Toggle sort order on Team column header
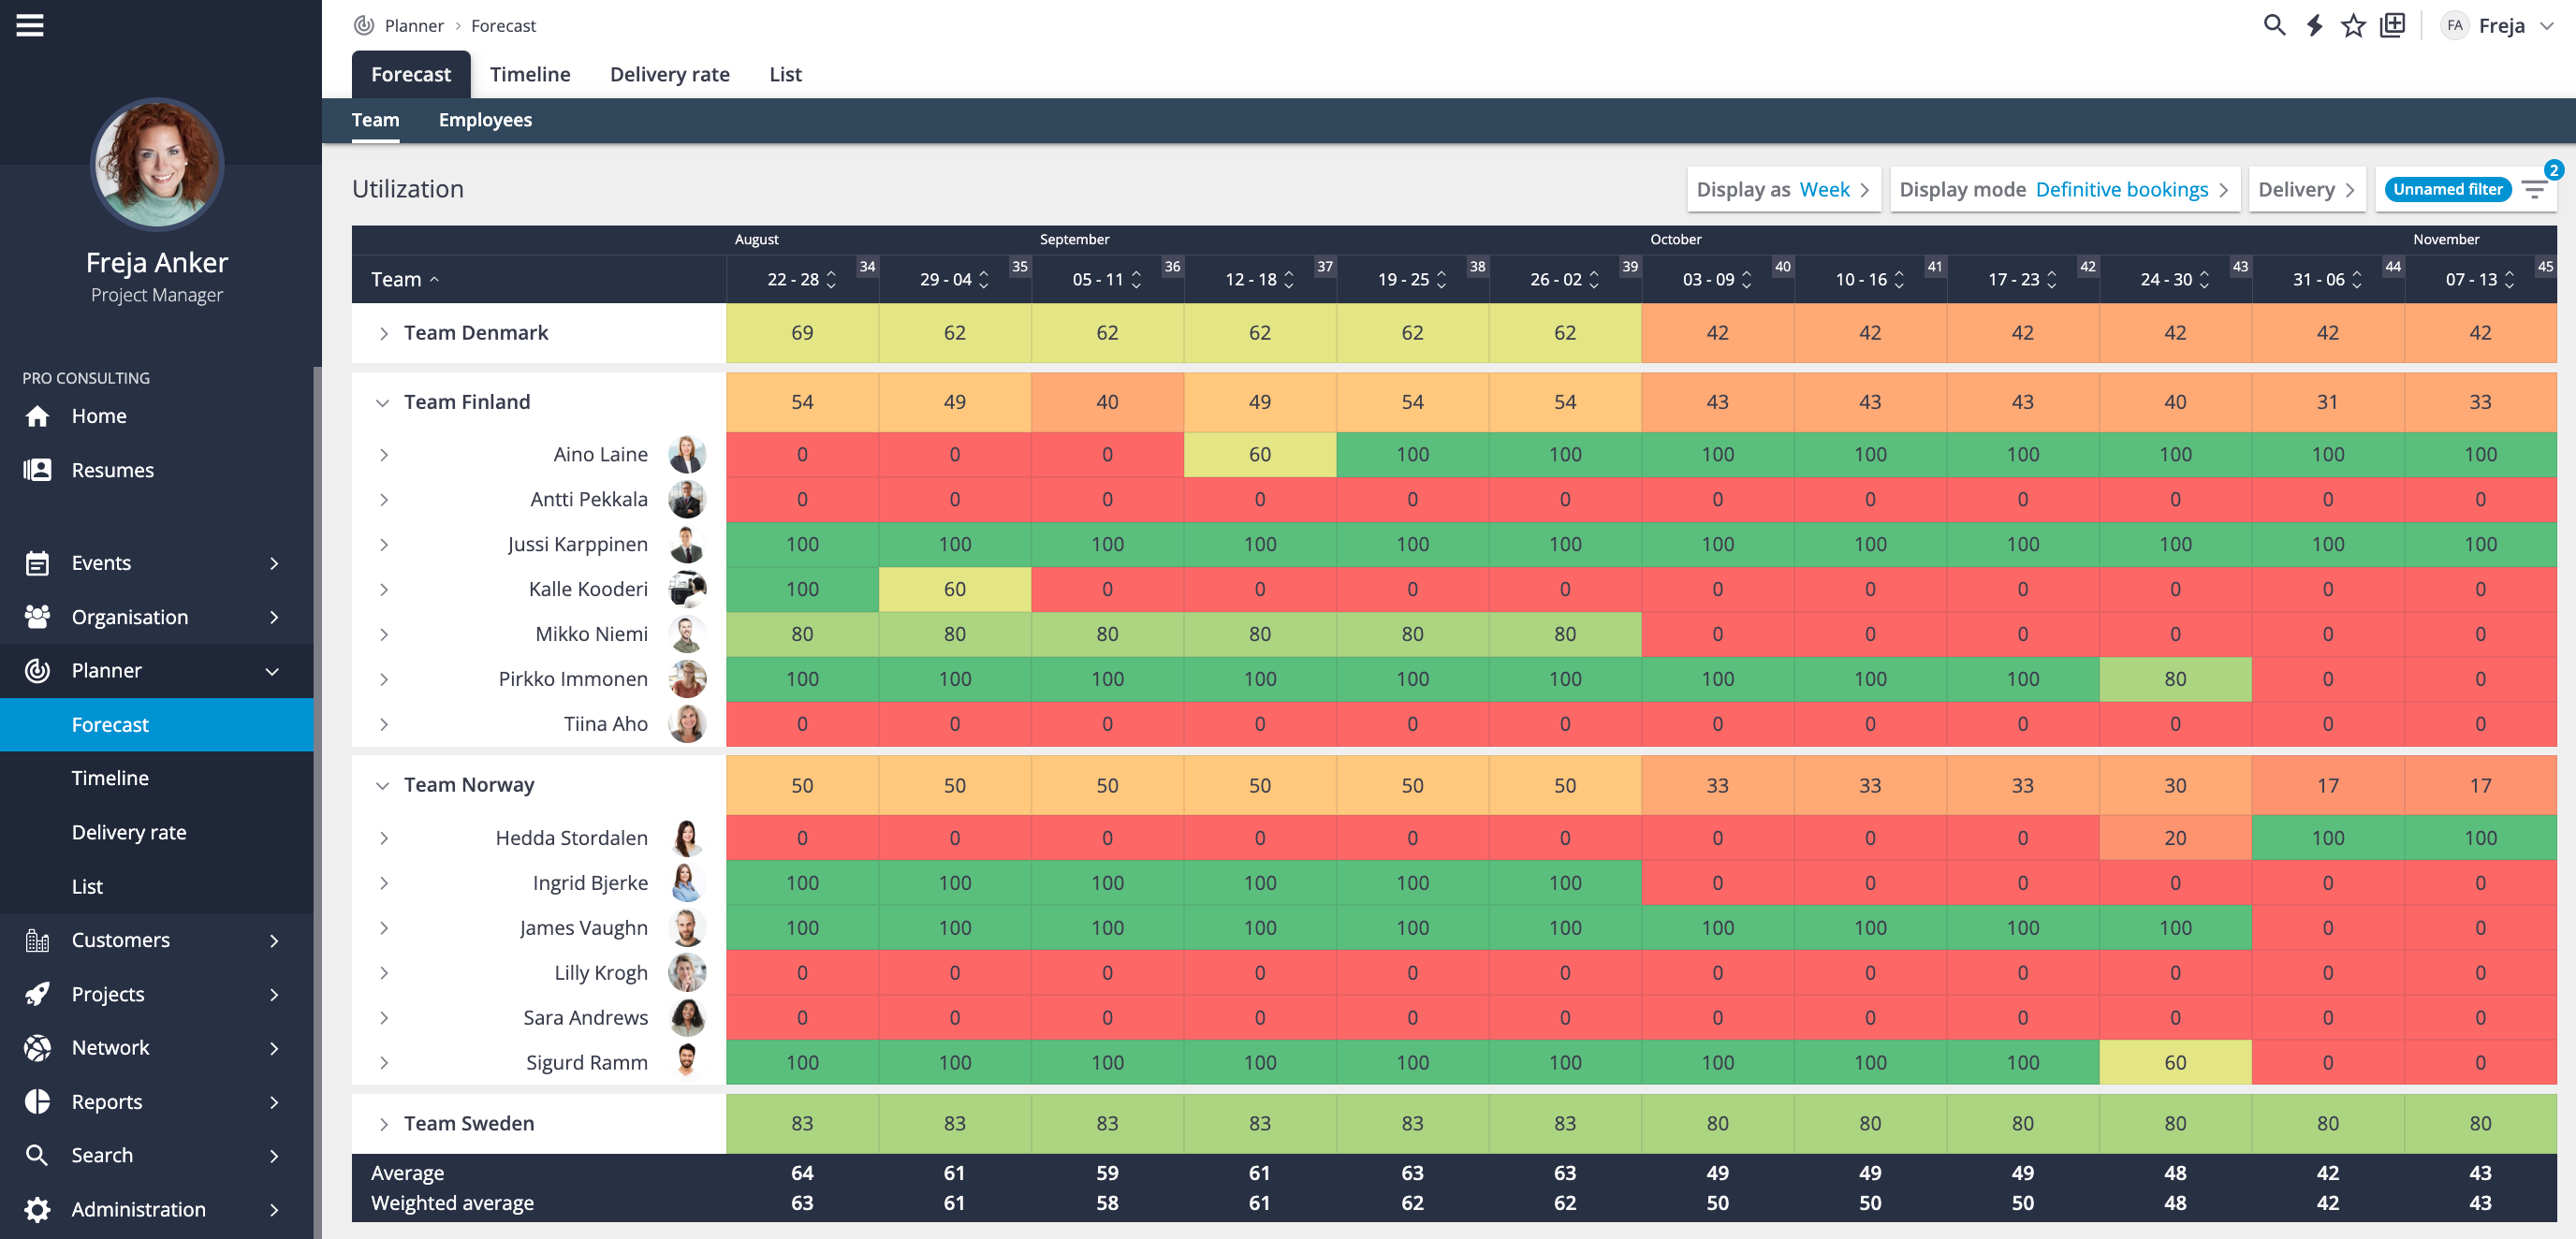The image size is (2576, 1239). coord(405,279)
